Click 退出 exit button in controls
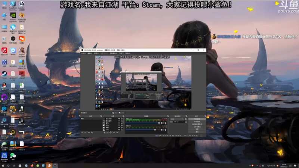299x168 pixels. (197, 132)
